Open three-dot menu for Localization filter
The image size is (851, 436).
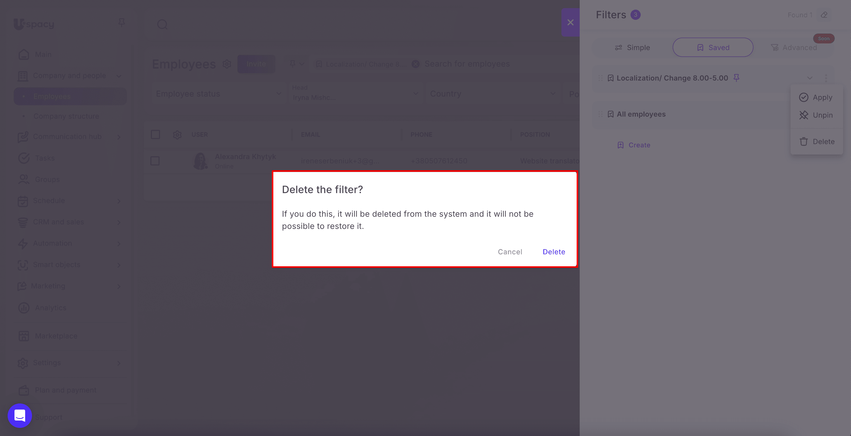[x=826, y=78]
